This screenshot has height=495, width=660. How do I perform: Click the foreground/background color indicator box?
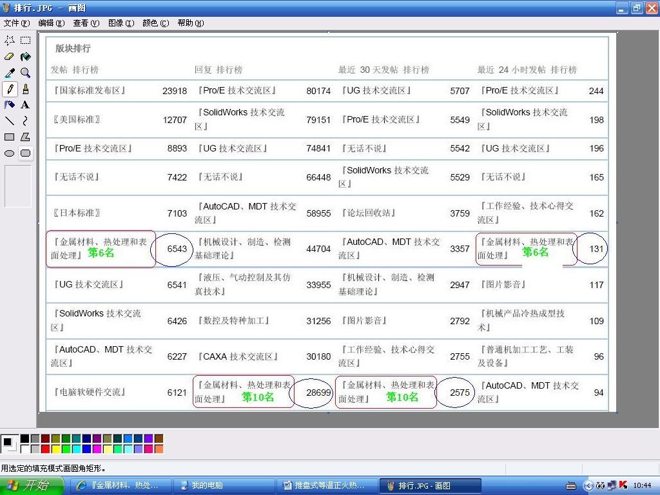(x=9, y=443)
